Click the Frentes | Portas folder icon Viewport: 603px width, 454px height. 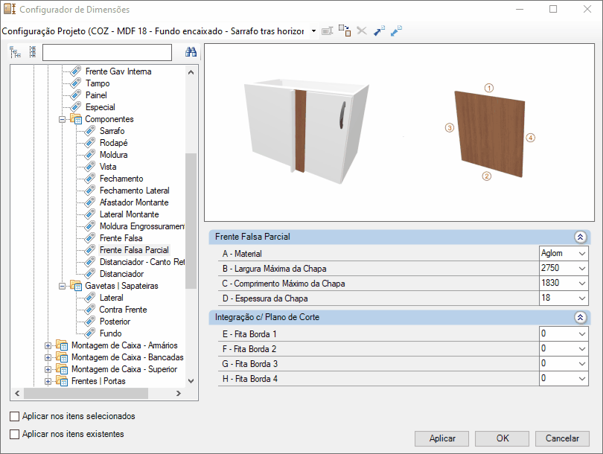pos(62,381)
